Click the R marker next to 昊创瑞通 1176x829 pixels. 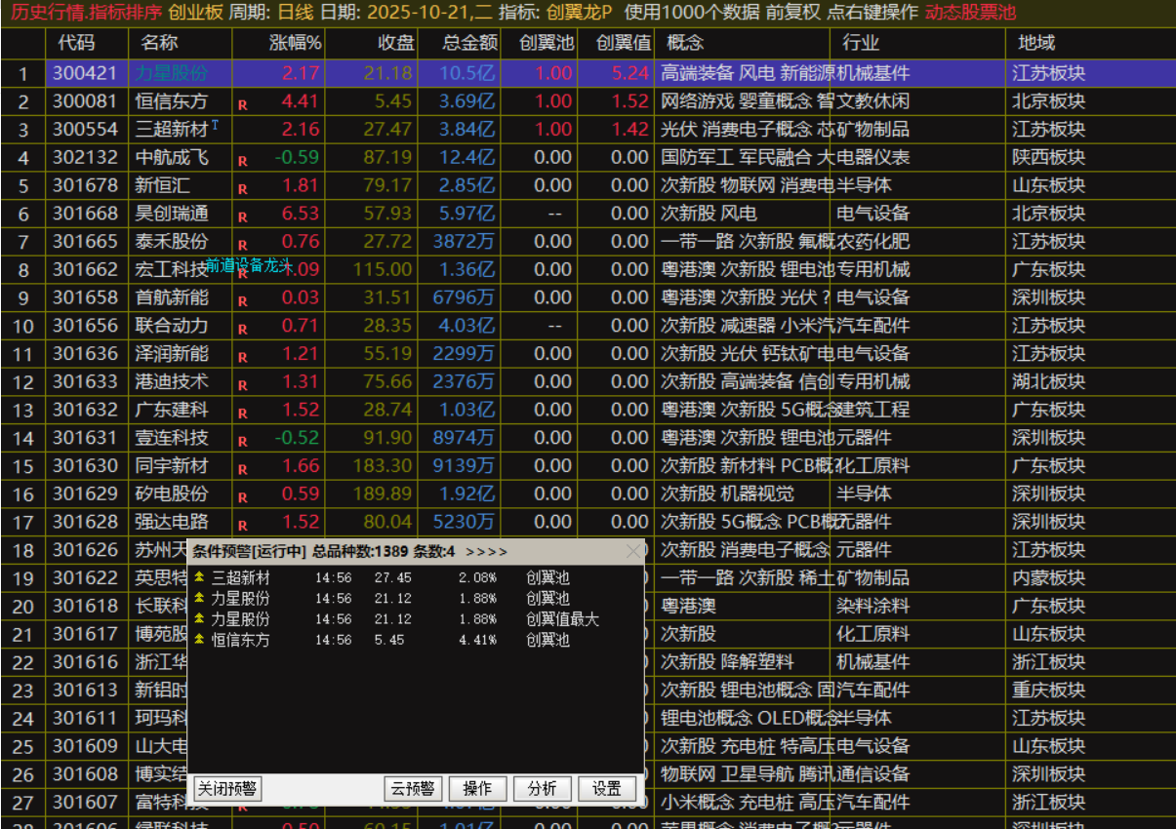[x=242, y=216]
